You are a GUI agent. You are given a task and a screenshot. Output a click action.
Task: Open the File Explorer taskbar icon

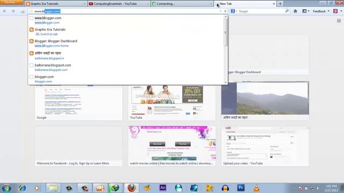point(53,188)
